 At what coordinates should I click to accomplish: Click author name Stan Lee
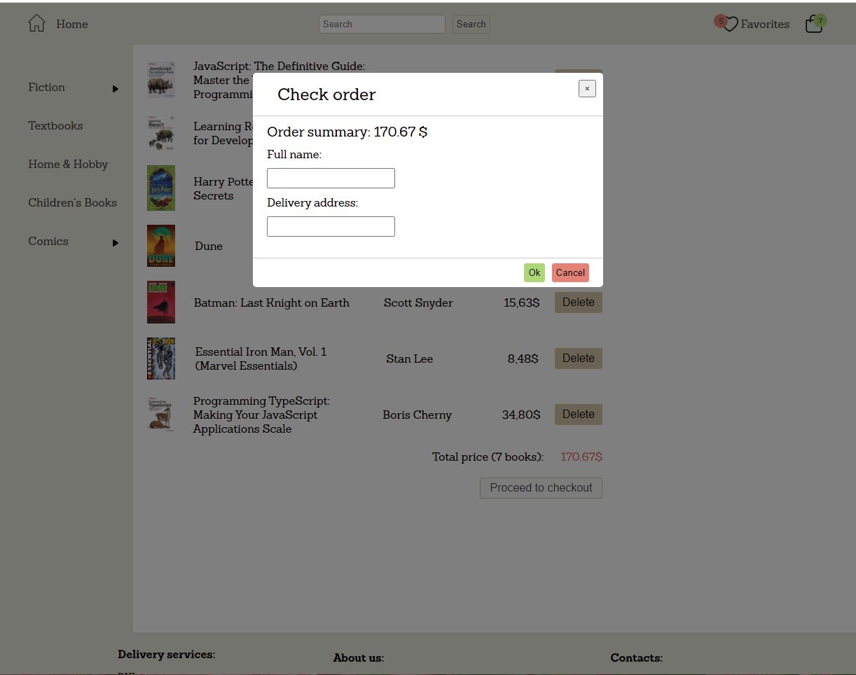[x=410, y=359]
